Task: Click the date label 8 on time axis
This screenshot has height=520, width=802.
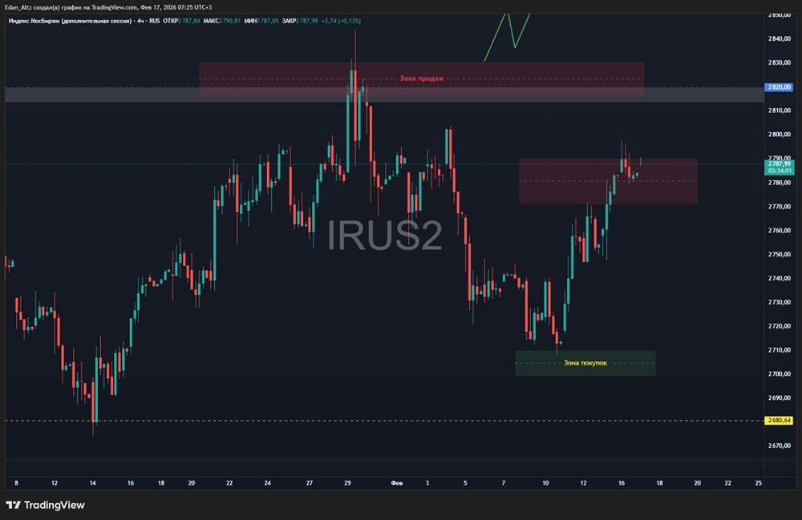Action: tap(16, 482)
